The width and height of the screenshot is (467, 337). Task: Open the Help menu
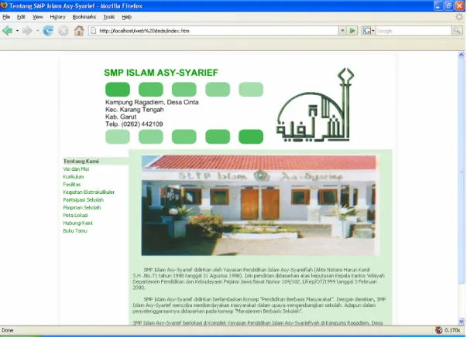[126, 17]
